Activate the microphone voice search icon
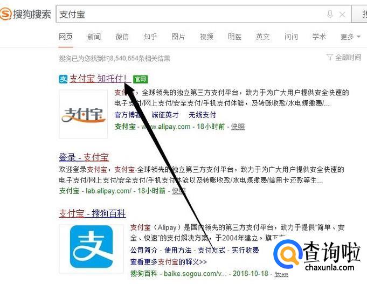The height and width of the screenshot is (284, 367). coord(330,15)
